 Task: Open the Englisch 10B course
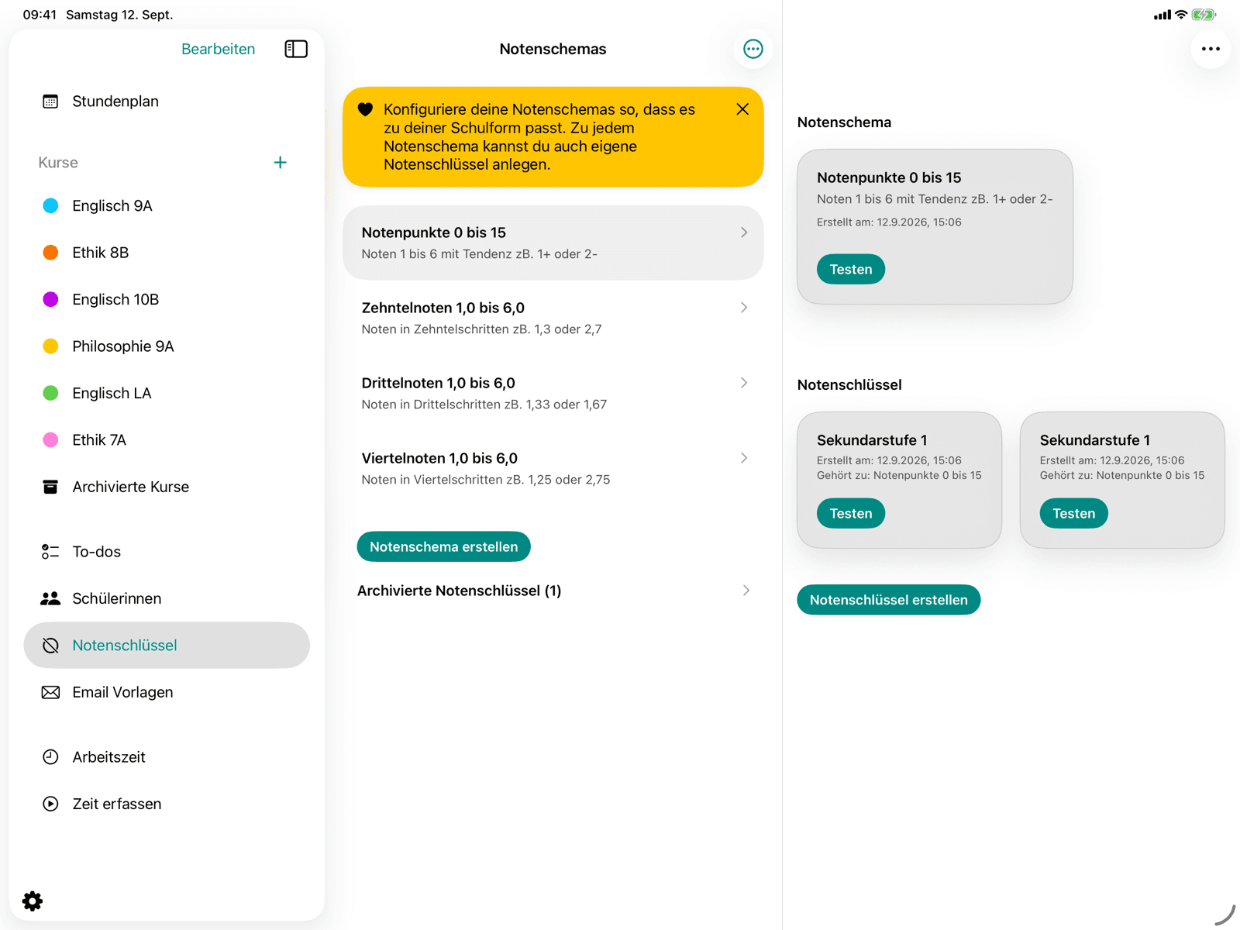pyautogui.click(x=167, y=299)
